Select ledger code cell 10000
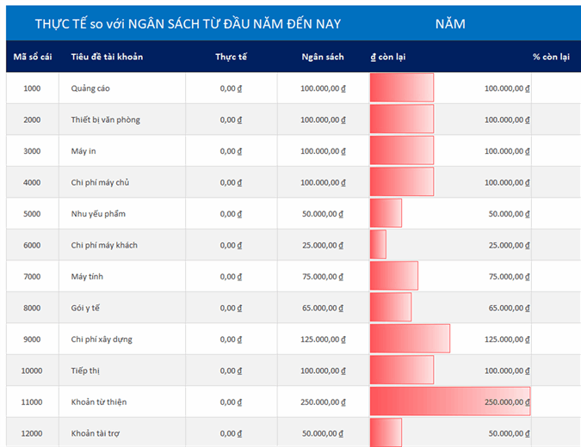This screenshot has height=447, width=581. click(32, 370)
